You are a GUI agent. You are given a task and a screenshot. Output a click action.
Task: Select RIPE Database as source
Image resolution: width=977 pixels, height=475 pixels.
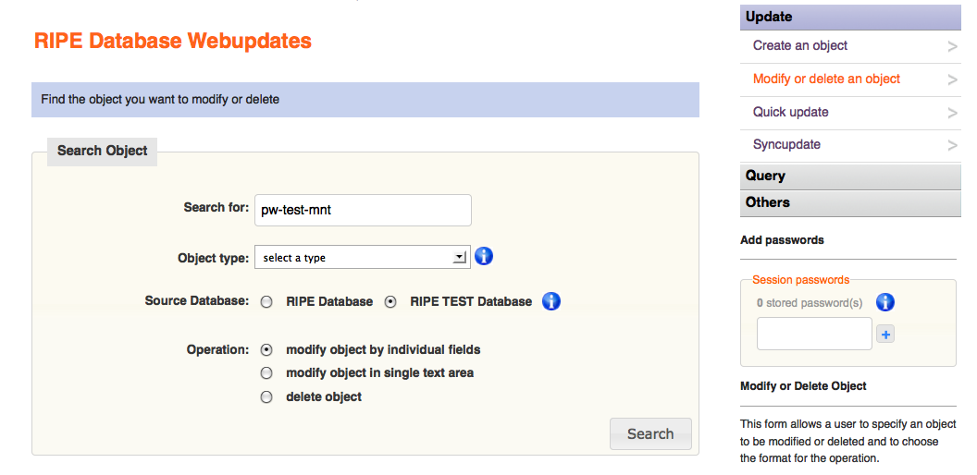(266, 302)
